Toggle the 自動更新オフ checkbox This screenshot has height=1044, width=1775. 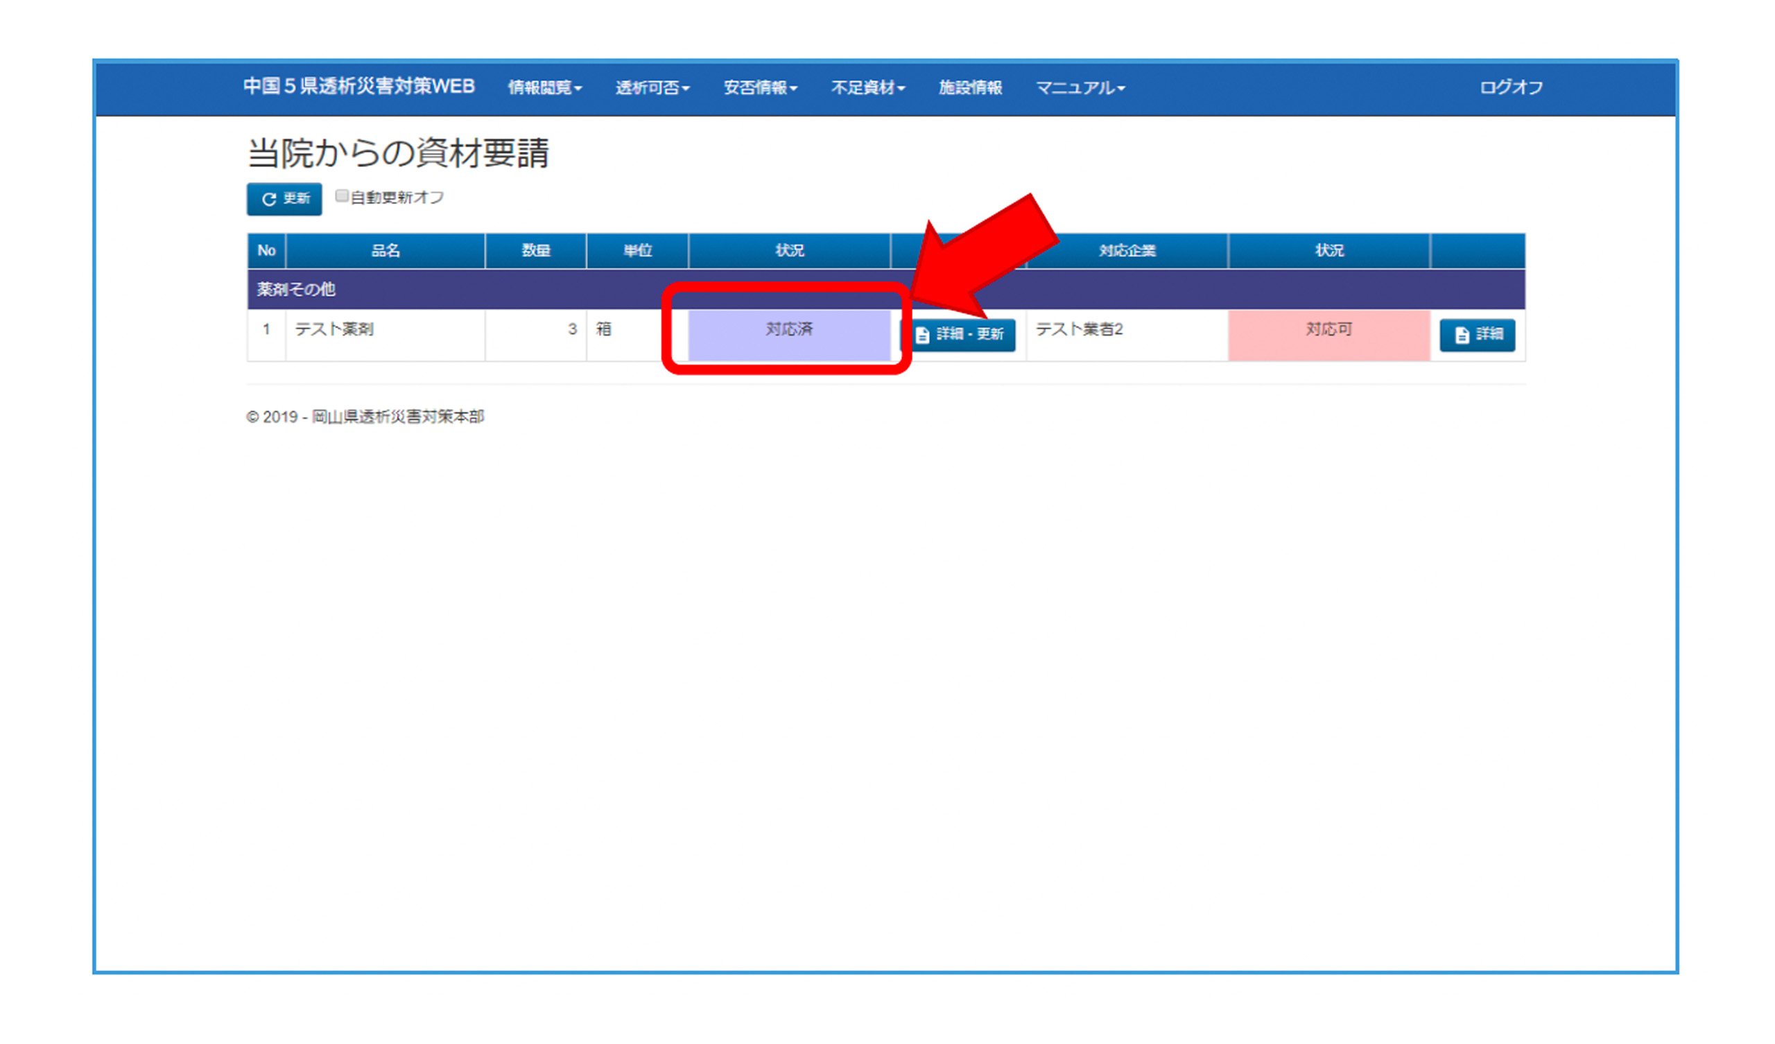pos(342,196)
